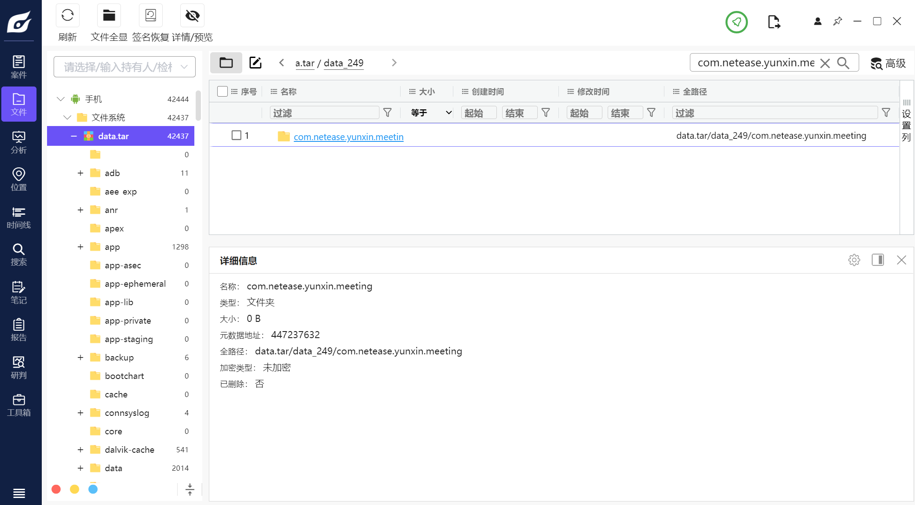Image resolution: width=915 pixels, height=505 pixels.
Task: Clear the search text with X icon
Action: [x=825, y=63]
